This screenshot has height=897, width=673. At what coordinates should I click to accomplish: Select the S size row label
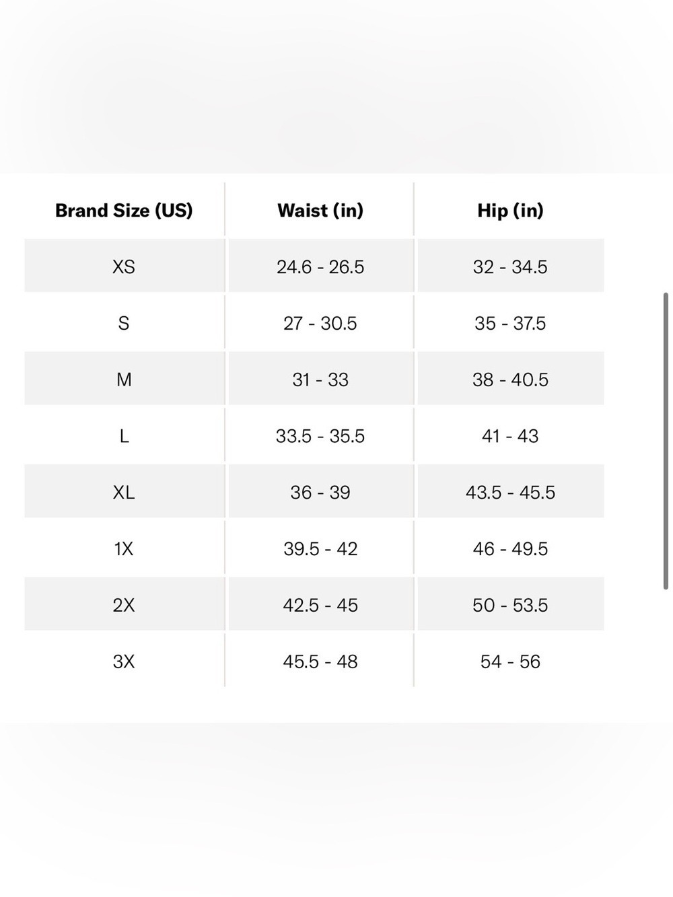point(124,324)
